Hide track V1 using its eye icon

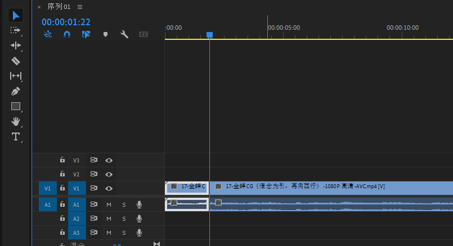[x=109, y=188]
